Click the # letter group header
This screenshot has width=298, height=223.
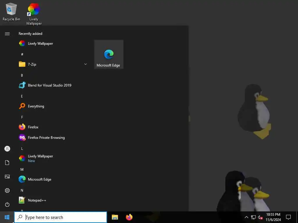click(22, 54)
